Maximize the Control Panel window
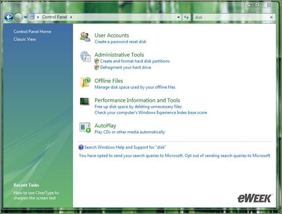 [x=257, y=5]
